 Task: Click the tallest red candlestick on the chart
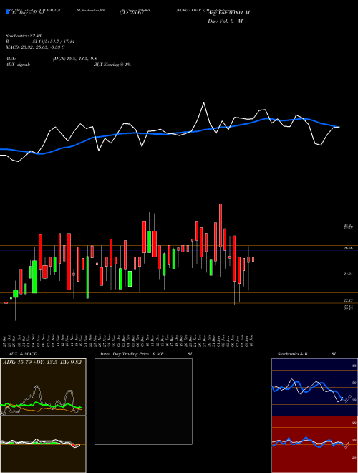[x=69, y=262]
